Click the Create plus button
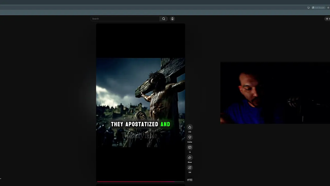The height and width of the screenshot is (186, 330). point(327,19)
